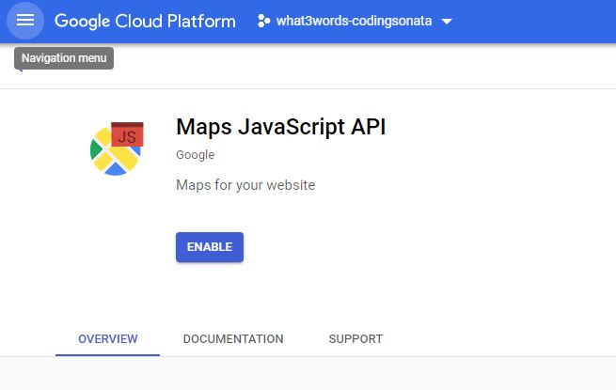Switch to the Overview tab
616x390 pixels.
[107, 339]
